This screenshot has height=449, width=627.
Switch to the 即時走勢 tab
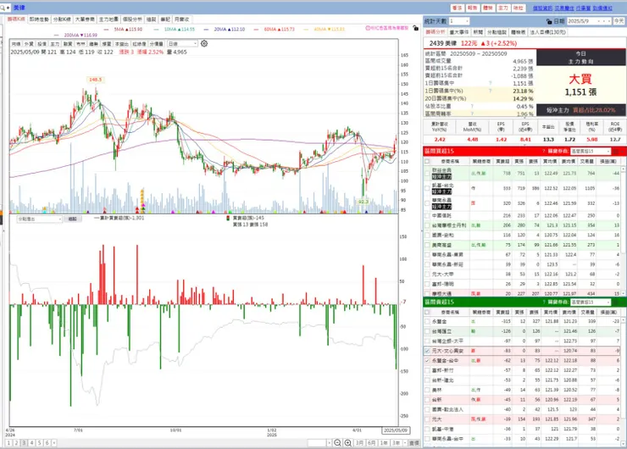point(39,19)
